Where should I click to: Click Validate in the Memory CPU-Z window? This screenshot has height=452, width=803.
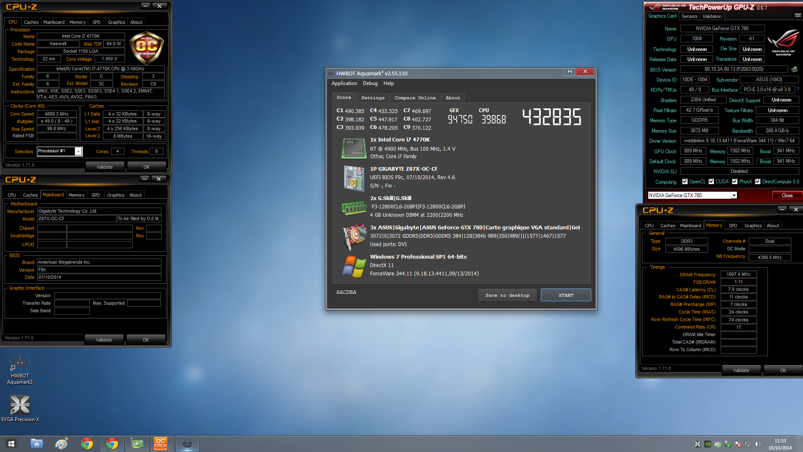click(741, 370)
